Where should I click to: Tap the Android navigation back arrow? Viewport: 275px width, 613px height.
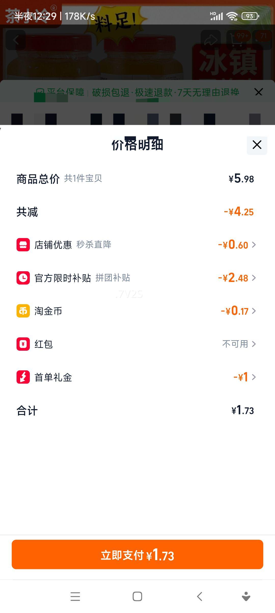click(x=200, y=597)
